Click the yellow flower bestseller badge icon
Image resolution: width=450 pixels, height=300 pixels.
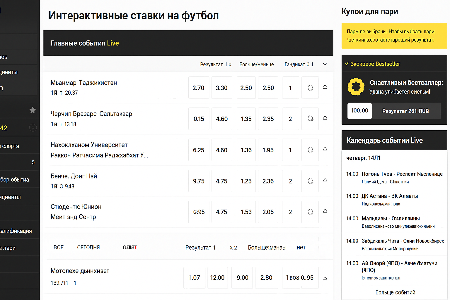pos(356,86)
